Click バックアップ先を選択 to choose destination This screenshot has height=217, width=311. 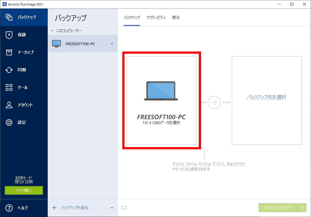click(x=266, y=97)
